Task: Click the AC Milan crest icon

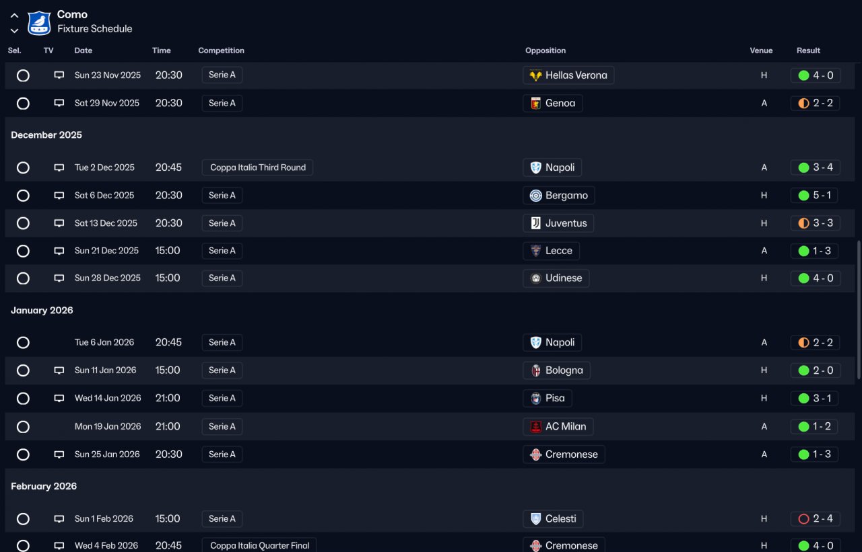Action: (536, 426)
